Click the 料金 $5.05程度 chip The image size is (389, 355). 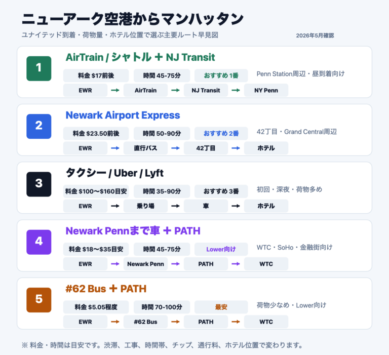pyautogui.click(x=96, y=307)
